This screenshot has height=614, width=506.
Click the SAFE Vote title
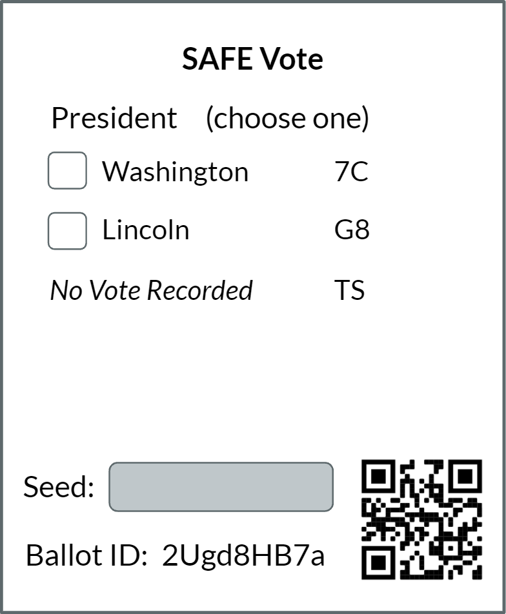click(x=253, y=59)
